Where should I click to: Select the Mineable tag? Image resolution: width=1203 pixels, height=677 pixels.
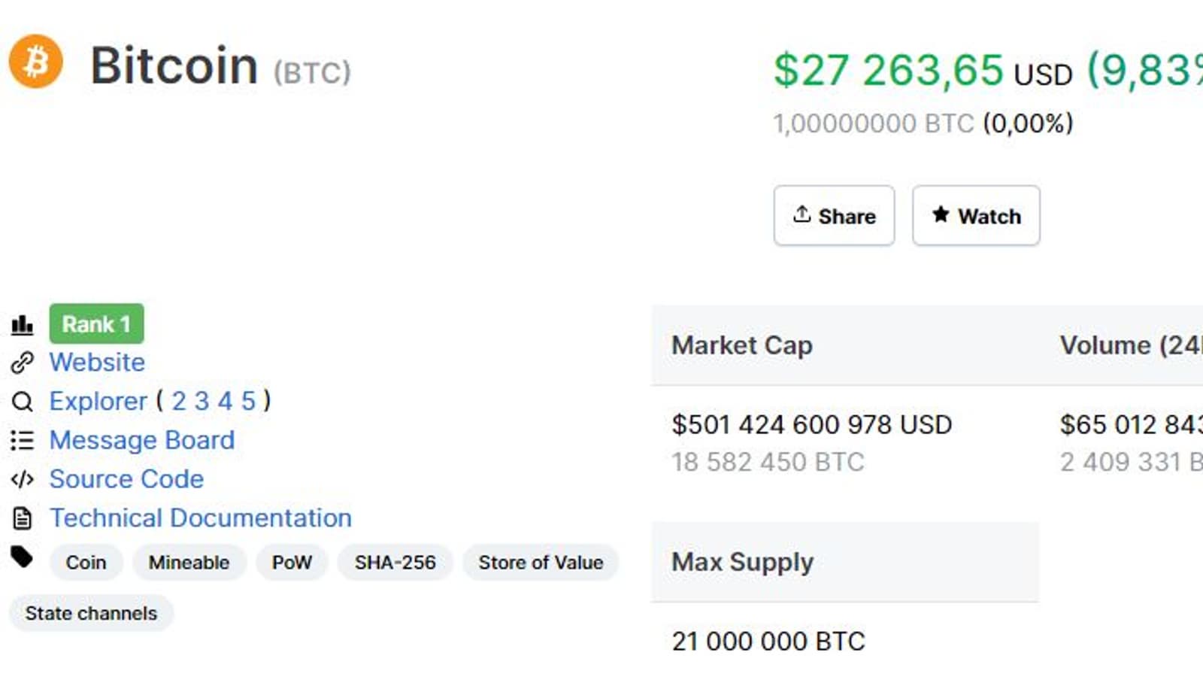tap(189, 563)
